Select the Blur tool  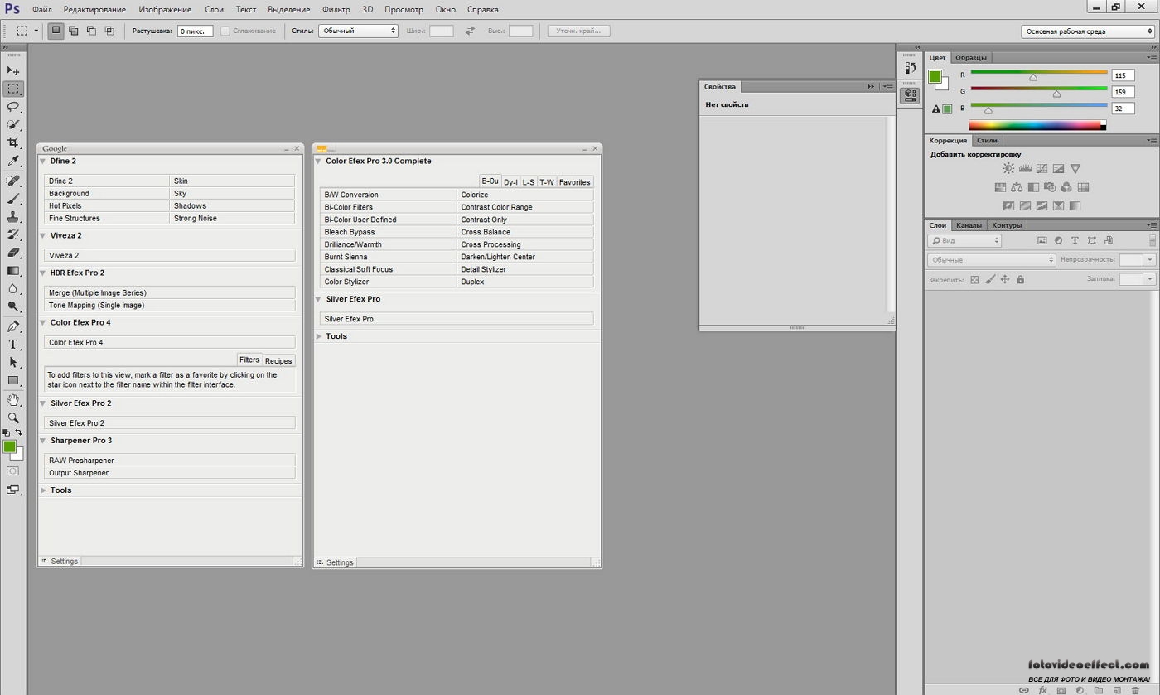point(13,288)
